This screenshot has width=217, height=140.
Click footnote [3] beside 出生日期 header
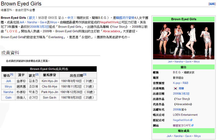tap(85, 75)
